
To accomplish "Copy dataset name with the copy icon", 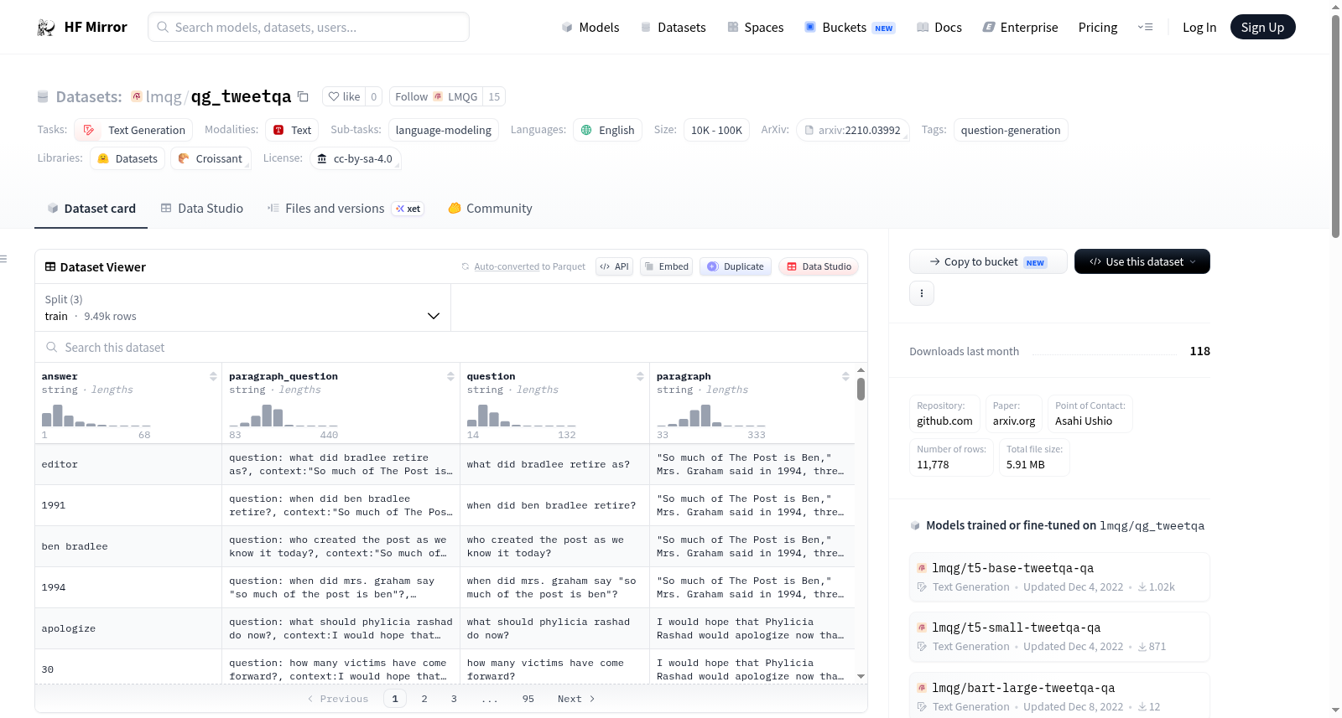I will pyautogui.click(x=303, y=96).
